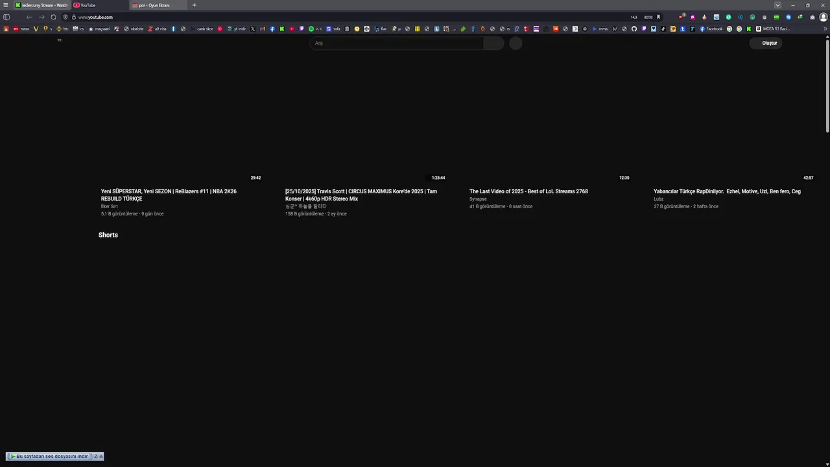Close the audio download bar with X

[x=101, y=457]
